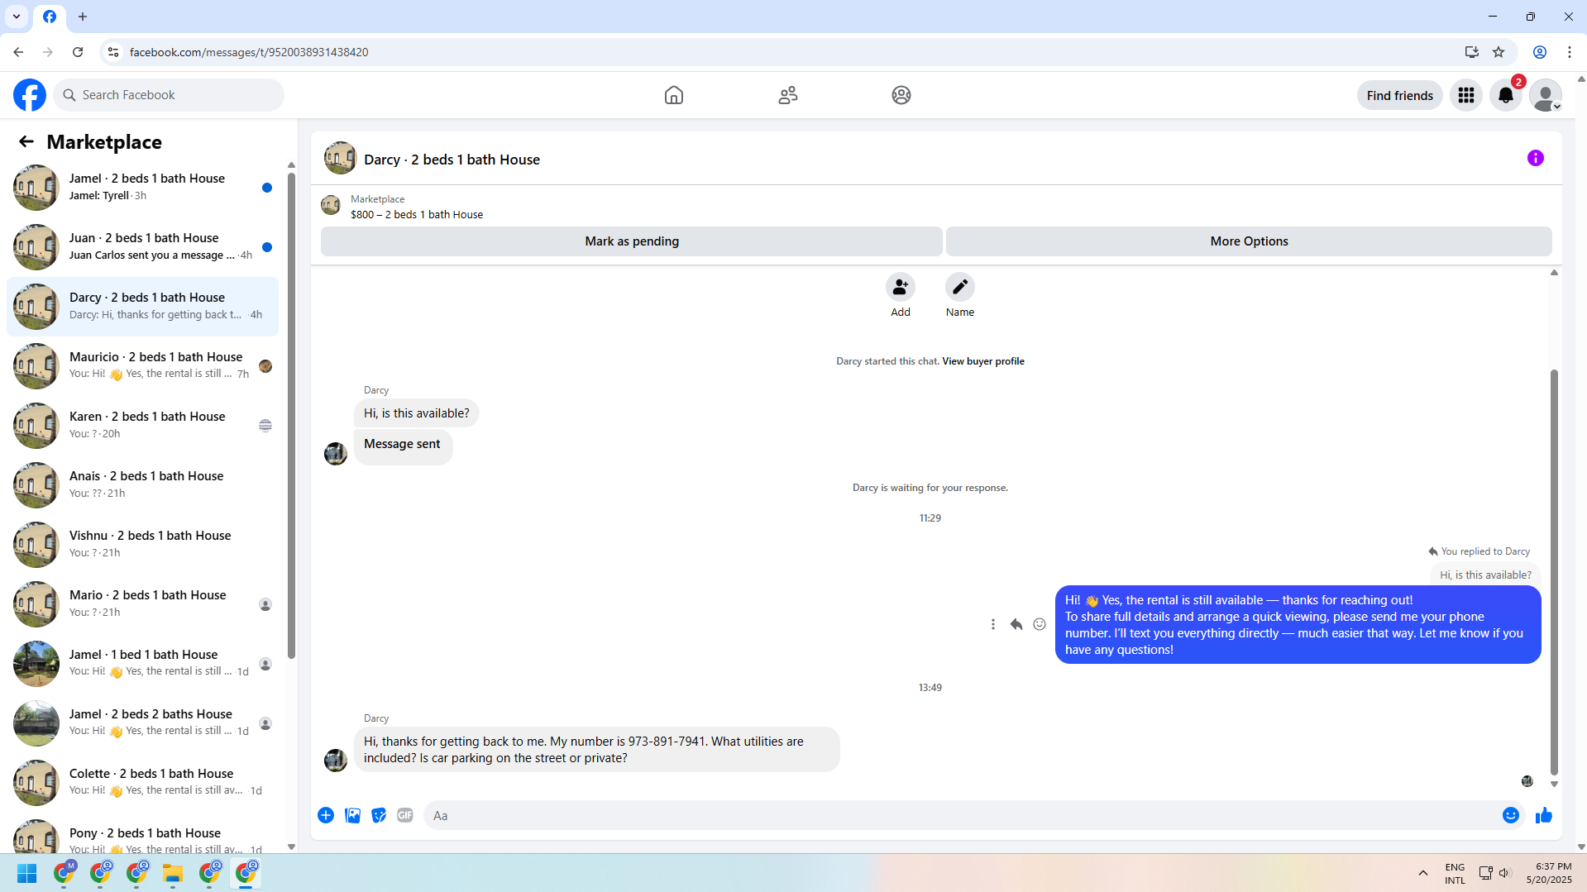Click the conversation list scrollbar
This screenshot has width=1587, height=892.
pos(291,416)
